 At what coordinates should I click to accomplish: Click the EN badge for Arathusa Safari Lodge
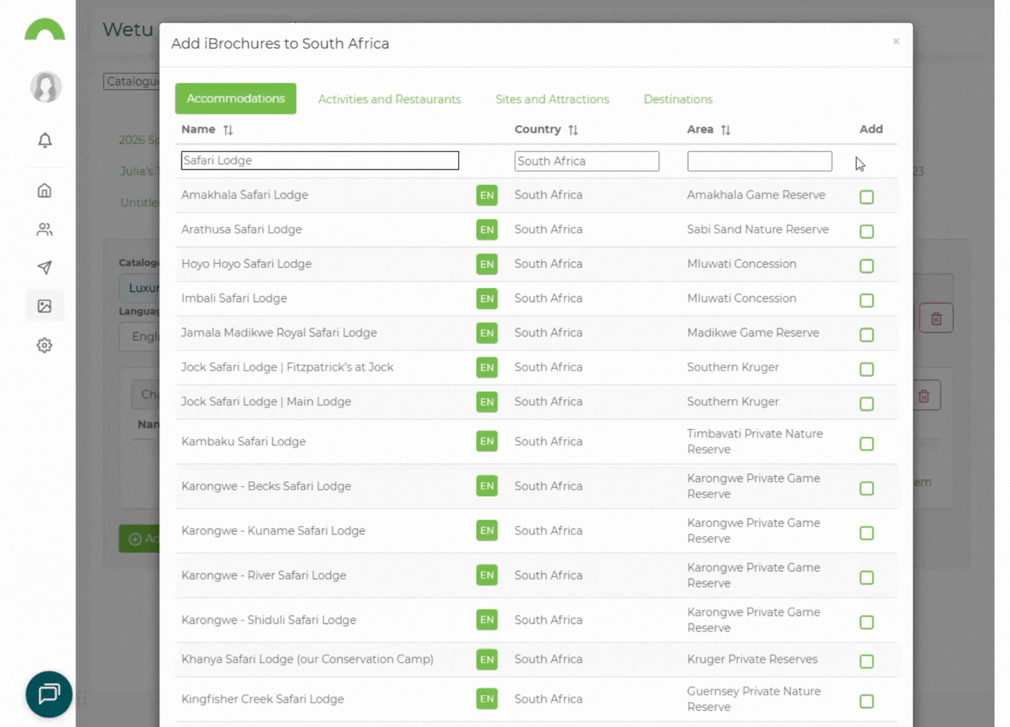tap(487, 230)
